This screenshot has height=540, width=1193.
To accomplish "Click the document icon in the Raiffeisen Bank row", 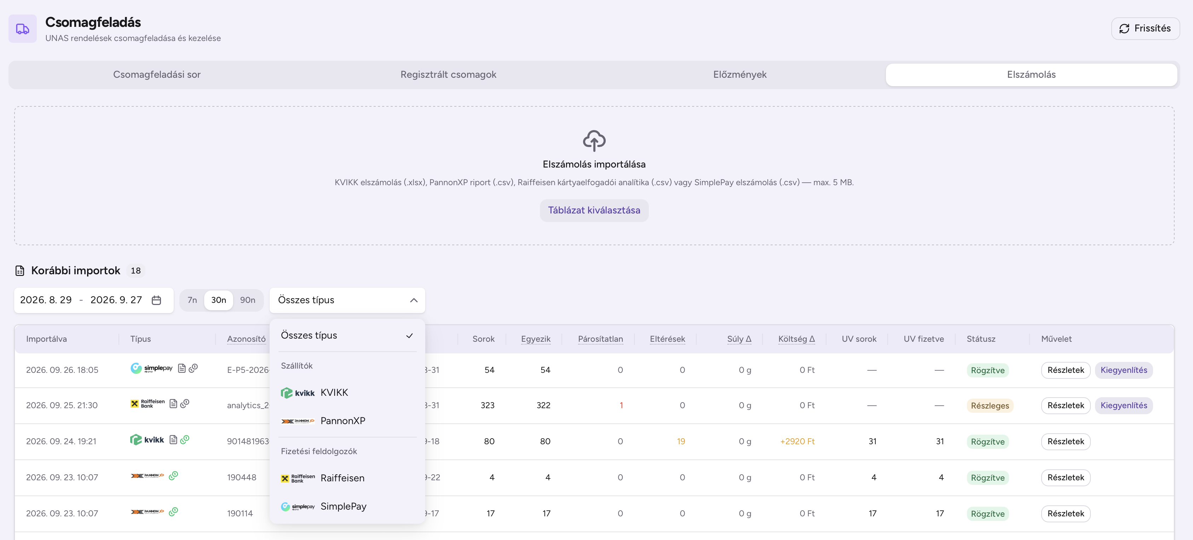I will (173, 404).
